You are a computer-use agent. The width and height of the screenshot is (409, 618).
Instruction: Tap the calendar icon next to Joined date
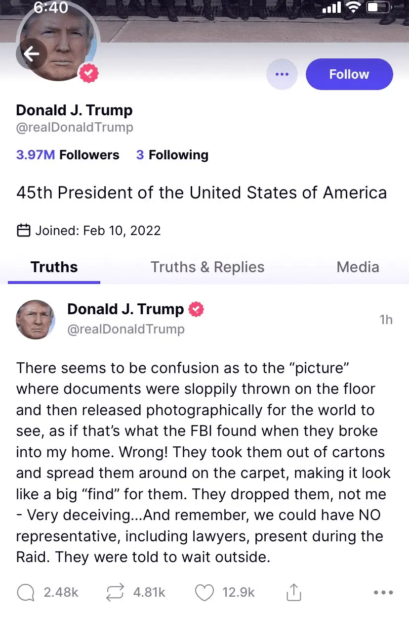tap(24, 231)
